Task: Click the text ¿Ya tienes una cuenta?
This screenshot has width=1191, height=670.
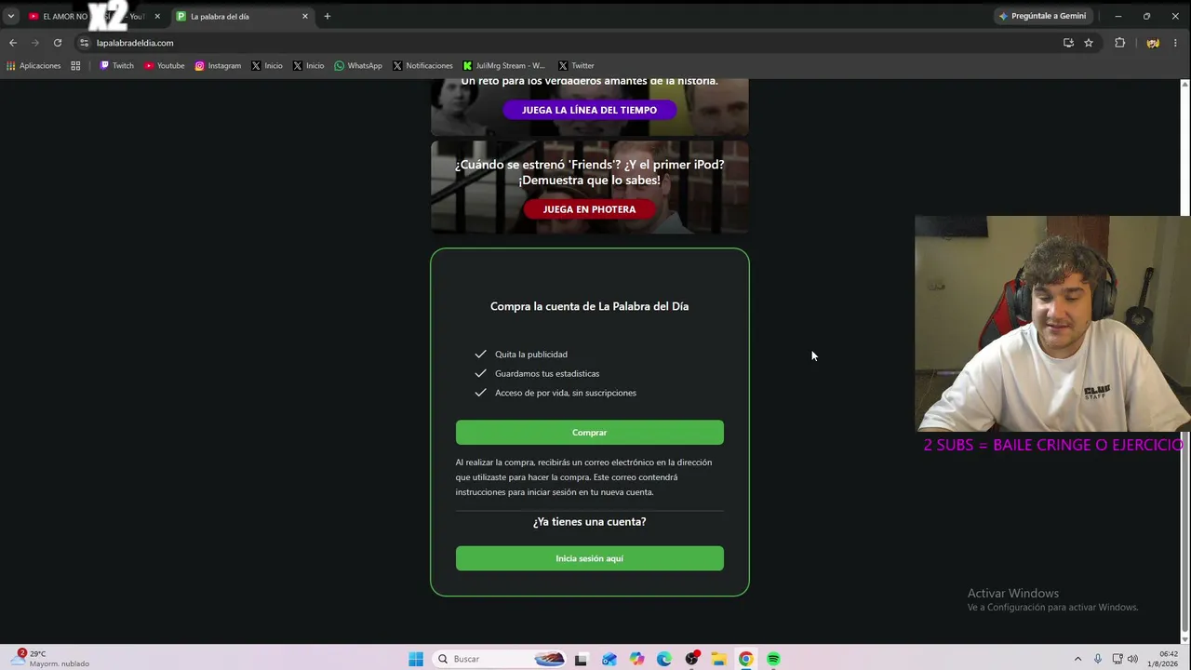Action: click(x=590, y=522)
